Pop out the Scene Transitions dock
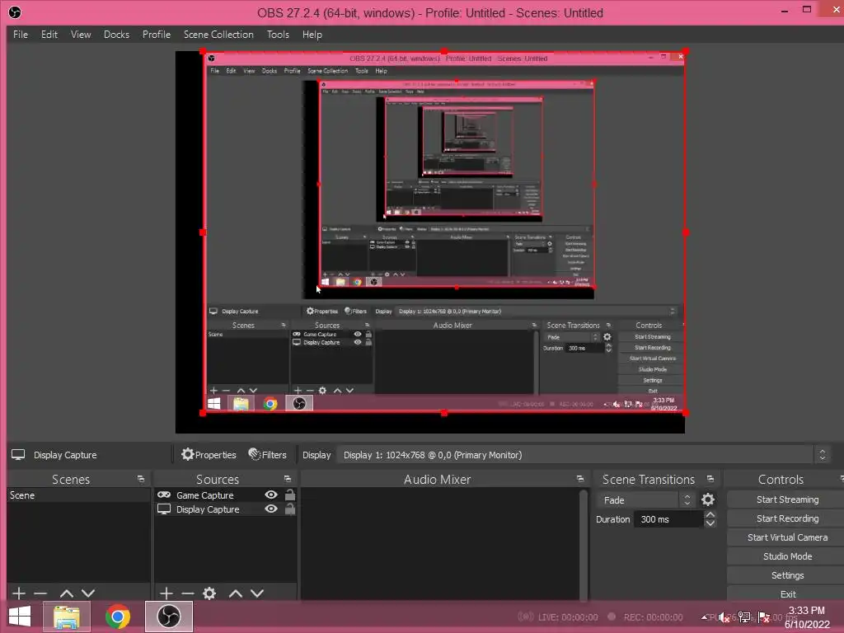The image size is (844, 633). (710, 479)
